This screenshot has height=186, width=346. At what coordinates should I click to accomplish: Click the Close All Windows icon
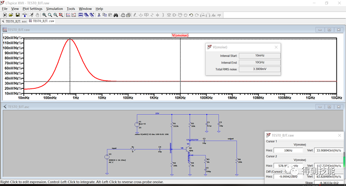point(92,15)
